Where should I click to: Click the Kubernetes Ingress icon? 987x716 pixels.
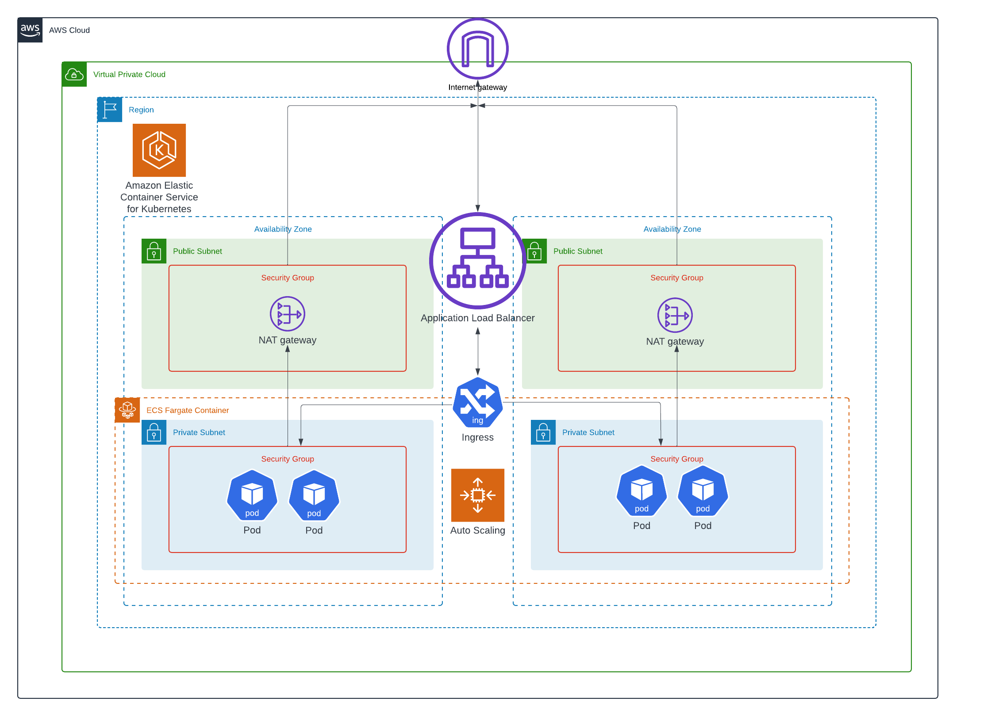(478, 402)
